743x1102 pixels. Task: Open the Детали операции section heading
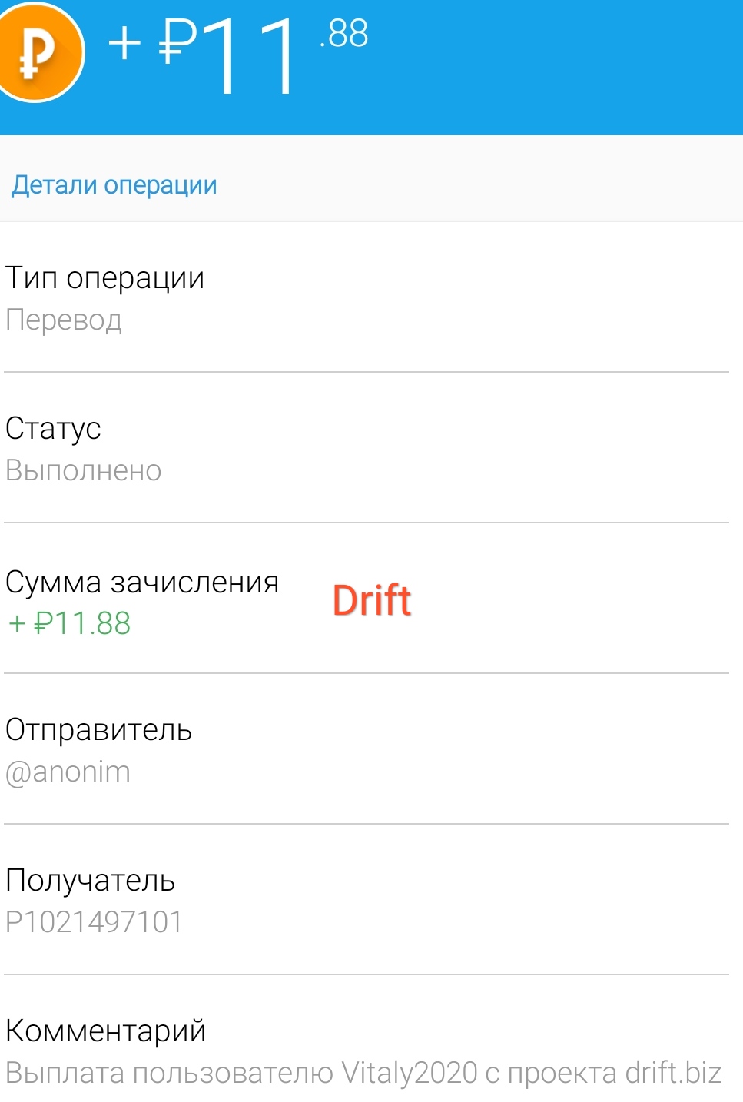[114, 185]
